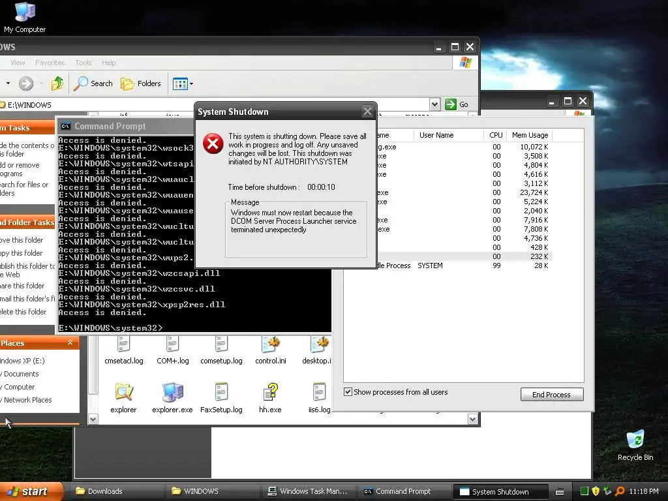Open My Computer link in Other Places
The height and width of the screenshot is (501, 668).
[18, 387]
